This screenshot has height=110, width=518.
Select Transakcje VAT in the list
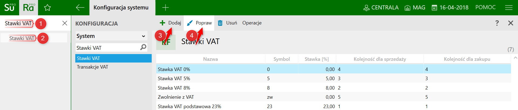[92, 67]
